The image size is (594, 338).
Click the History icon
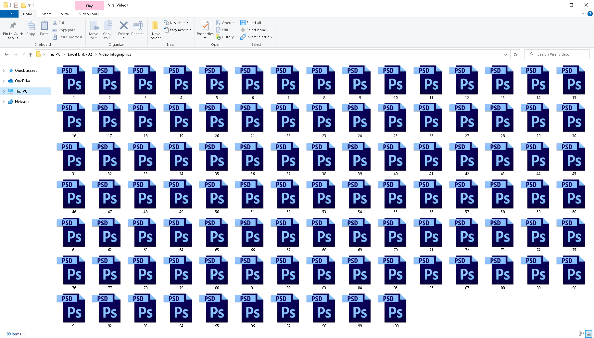point(219,37)
